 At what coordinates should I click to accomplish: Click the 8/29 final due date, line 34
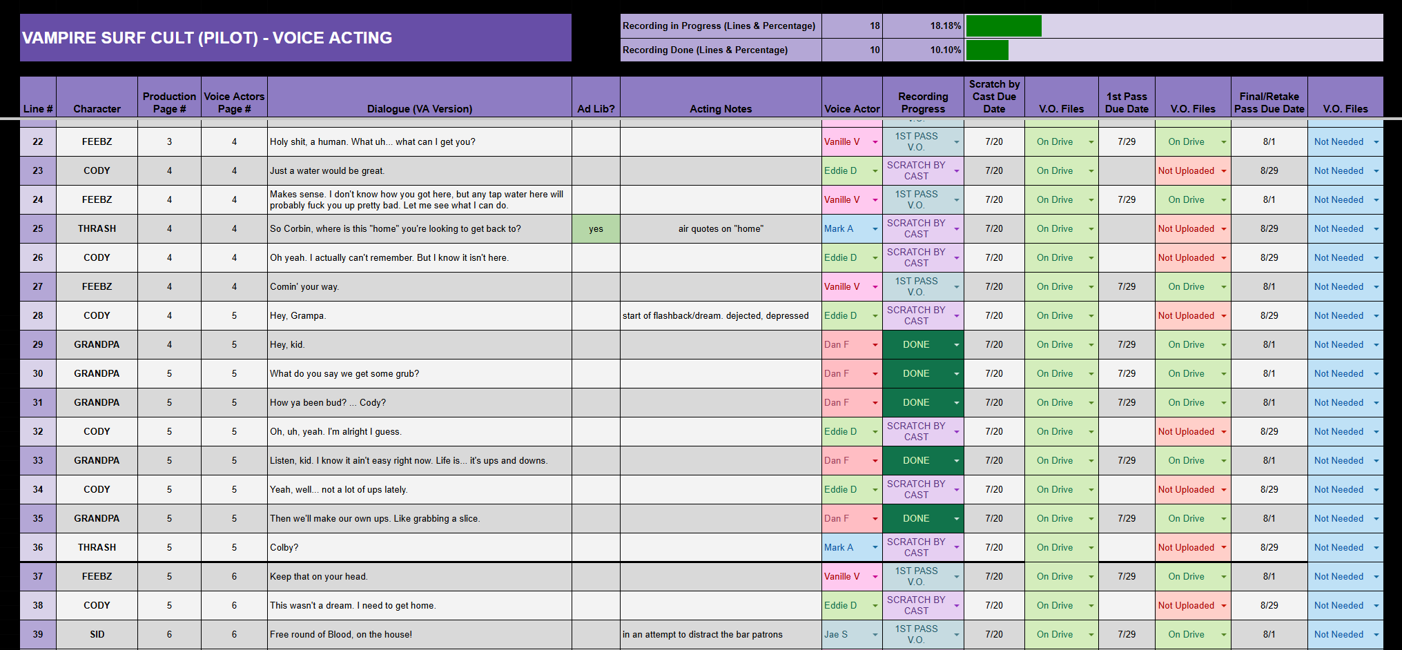point(1269,490)
